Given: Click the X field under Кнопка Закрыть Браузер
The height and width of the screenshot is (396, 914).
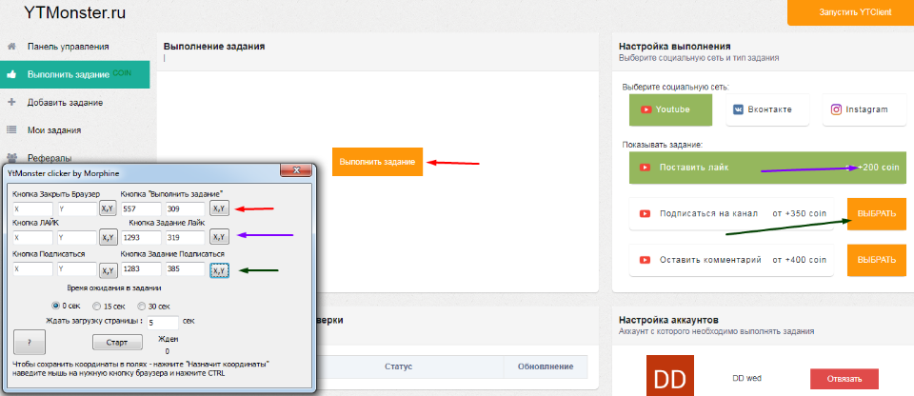Looking at the screenshot, I should [x=32, y=208].
